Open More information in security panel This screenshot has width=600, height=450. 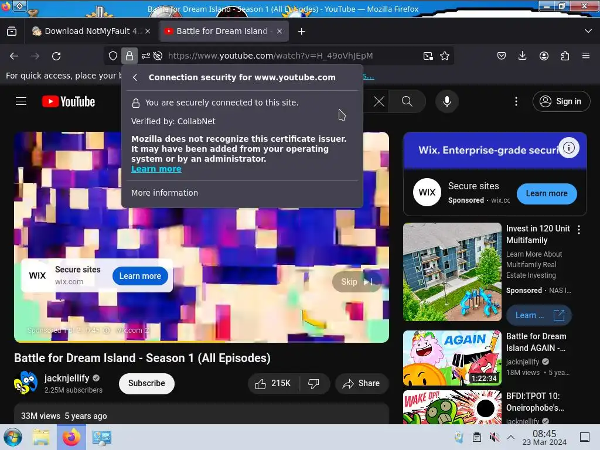(165, 193)
